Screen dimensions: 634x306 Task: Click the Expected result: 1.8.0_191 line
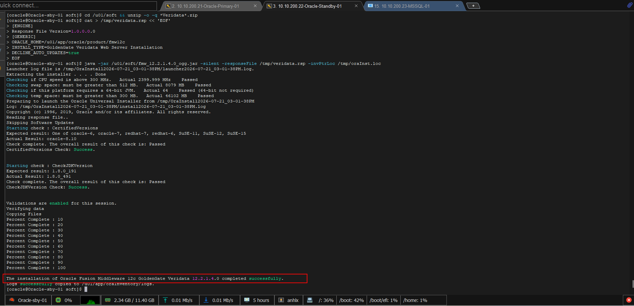pos(41,171)
